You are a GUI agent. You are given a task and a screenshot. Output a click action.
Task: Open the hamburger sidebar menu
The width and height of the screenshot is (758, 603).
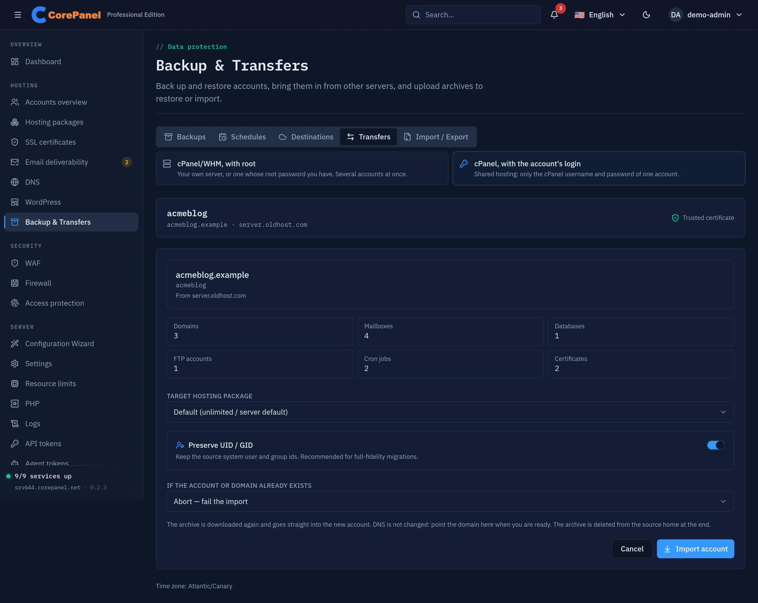(x=18, y=15)
